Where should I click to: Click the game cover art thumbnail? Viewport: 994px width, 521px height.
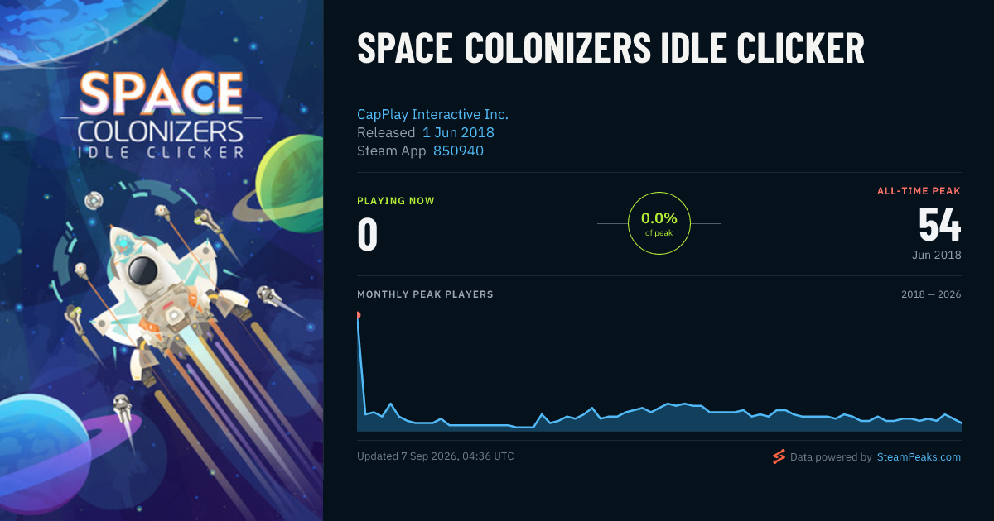pos(162,260)
